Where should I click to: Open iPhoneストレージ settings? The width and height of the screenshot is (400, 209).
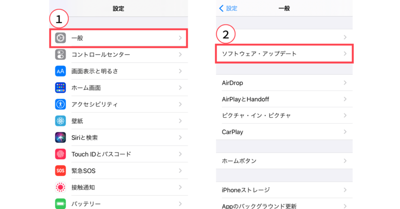pyautogui.click(x=284, y=190)
